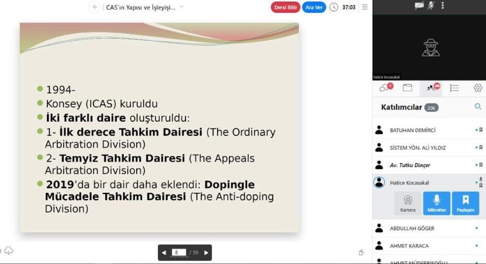
Task: Click the slide content area
Action: coord(159,127)
